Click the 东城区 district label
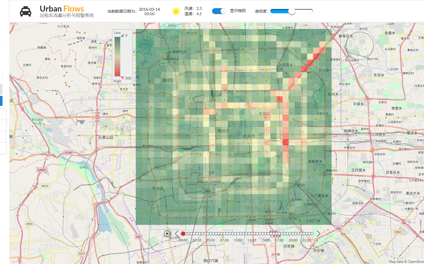Screen dimensions: 424x264 [265, 114]
